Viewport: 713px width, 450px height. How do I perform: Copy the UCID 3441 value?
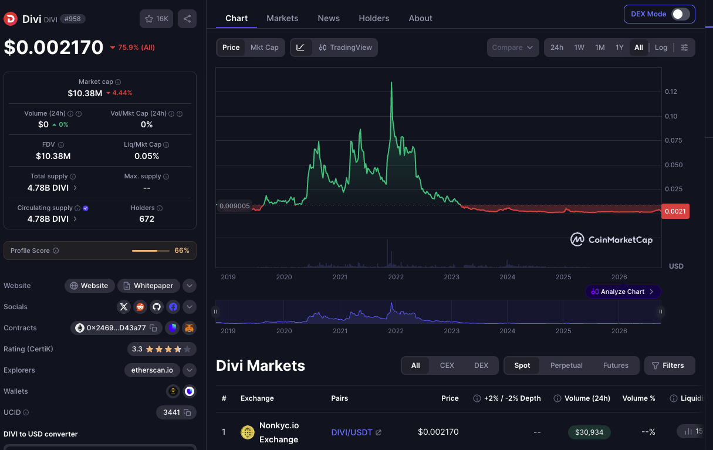coord(187,412)
